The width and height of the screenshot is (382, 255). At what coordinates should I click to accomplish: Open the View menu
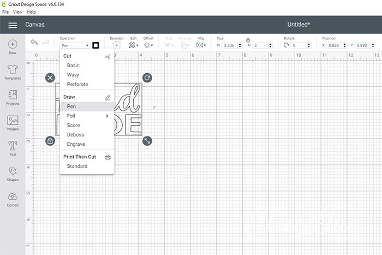[17, 12]
